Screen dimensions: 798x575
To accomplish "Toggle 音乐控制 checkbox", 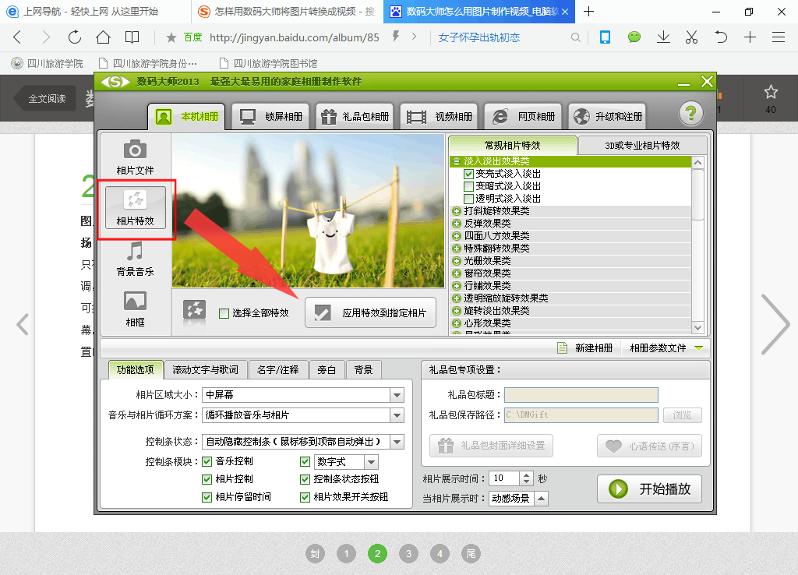I will click(x=207, y=461).
